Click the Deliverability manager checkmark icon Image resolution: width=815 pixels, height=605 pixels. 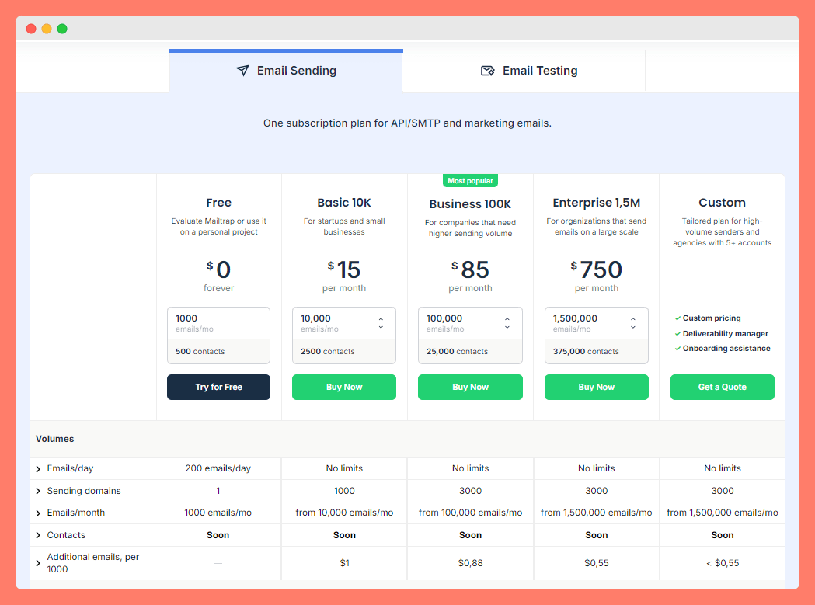[x=677, y=334]
